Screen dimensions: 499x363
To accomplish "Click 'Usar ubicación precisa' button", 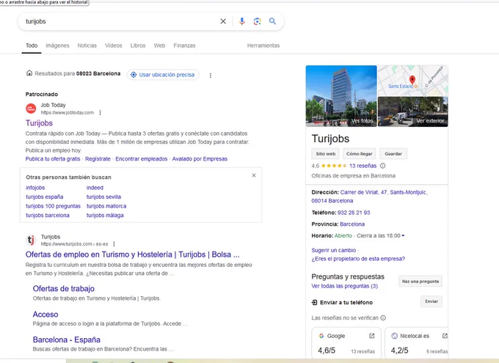I will [163, 75].
